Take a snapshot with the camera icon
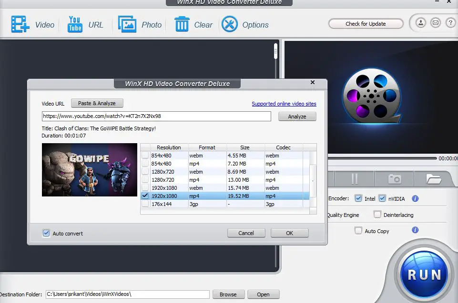Screen dimensions: 458x303 tap(394, 179)
